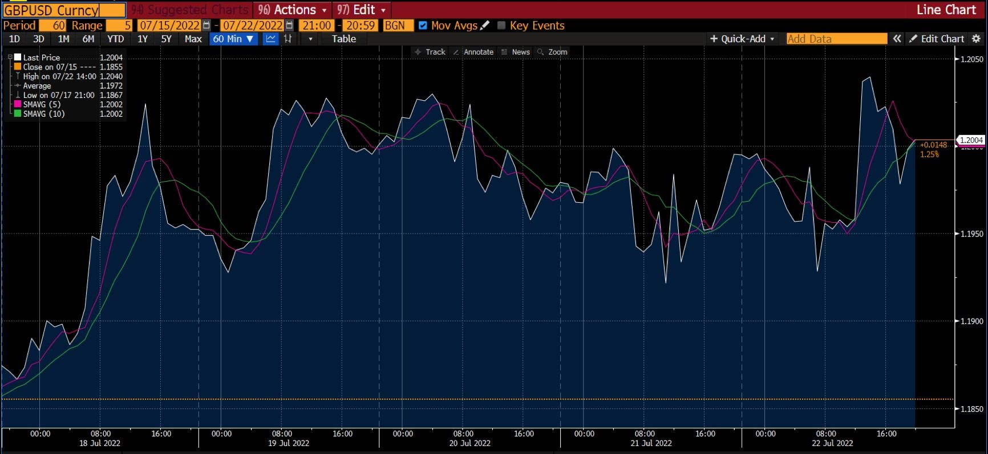Viewport: 988px width, 454px height.
Task: Open chart settings gear icon
Action: (x=976, y=39)
